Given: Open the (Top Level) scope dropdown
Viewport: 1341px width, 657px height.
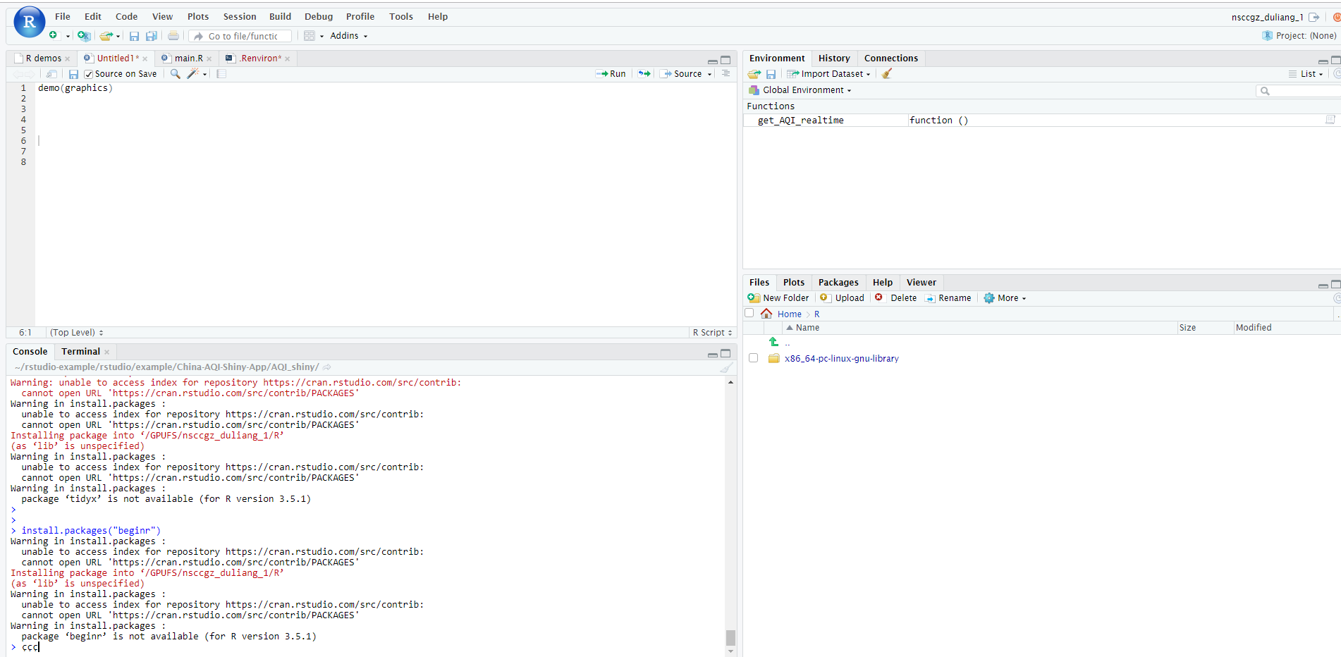Looking at the screenshot, I should coord(77,333).
